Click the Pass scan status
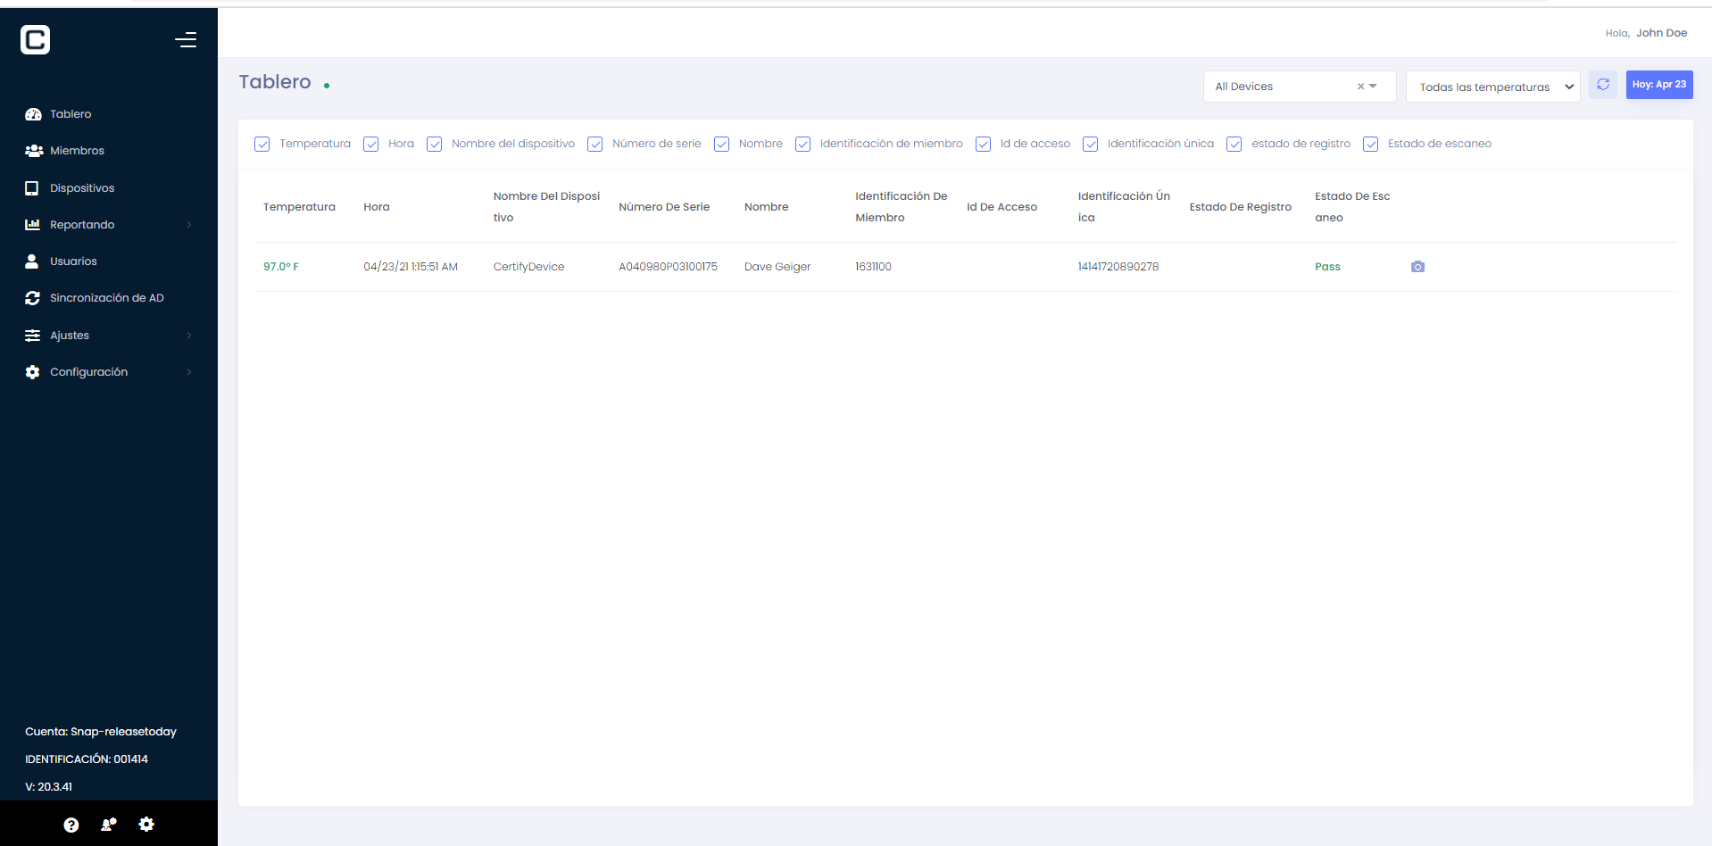The image size is (1712, 846). coord(1327,267)
